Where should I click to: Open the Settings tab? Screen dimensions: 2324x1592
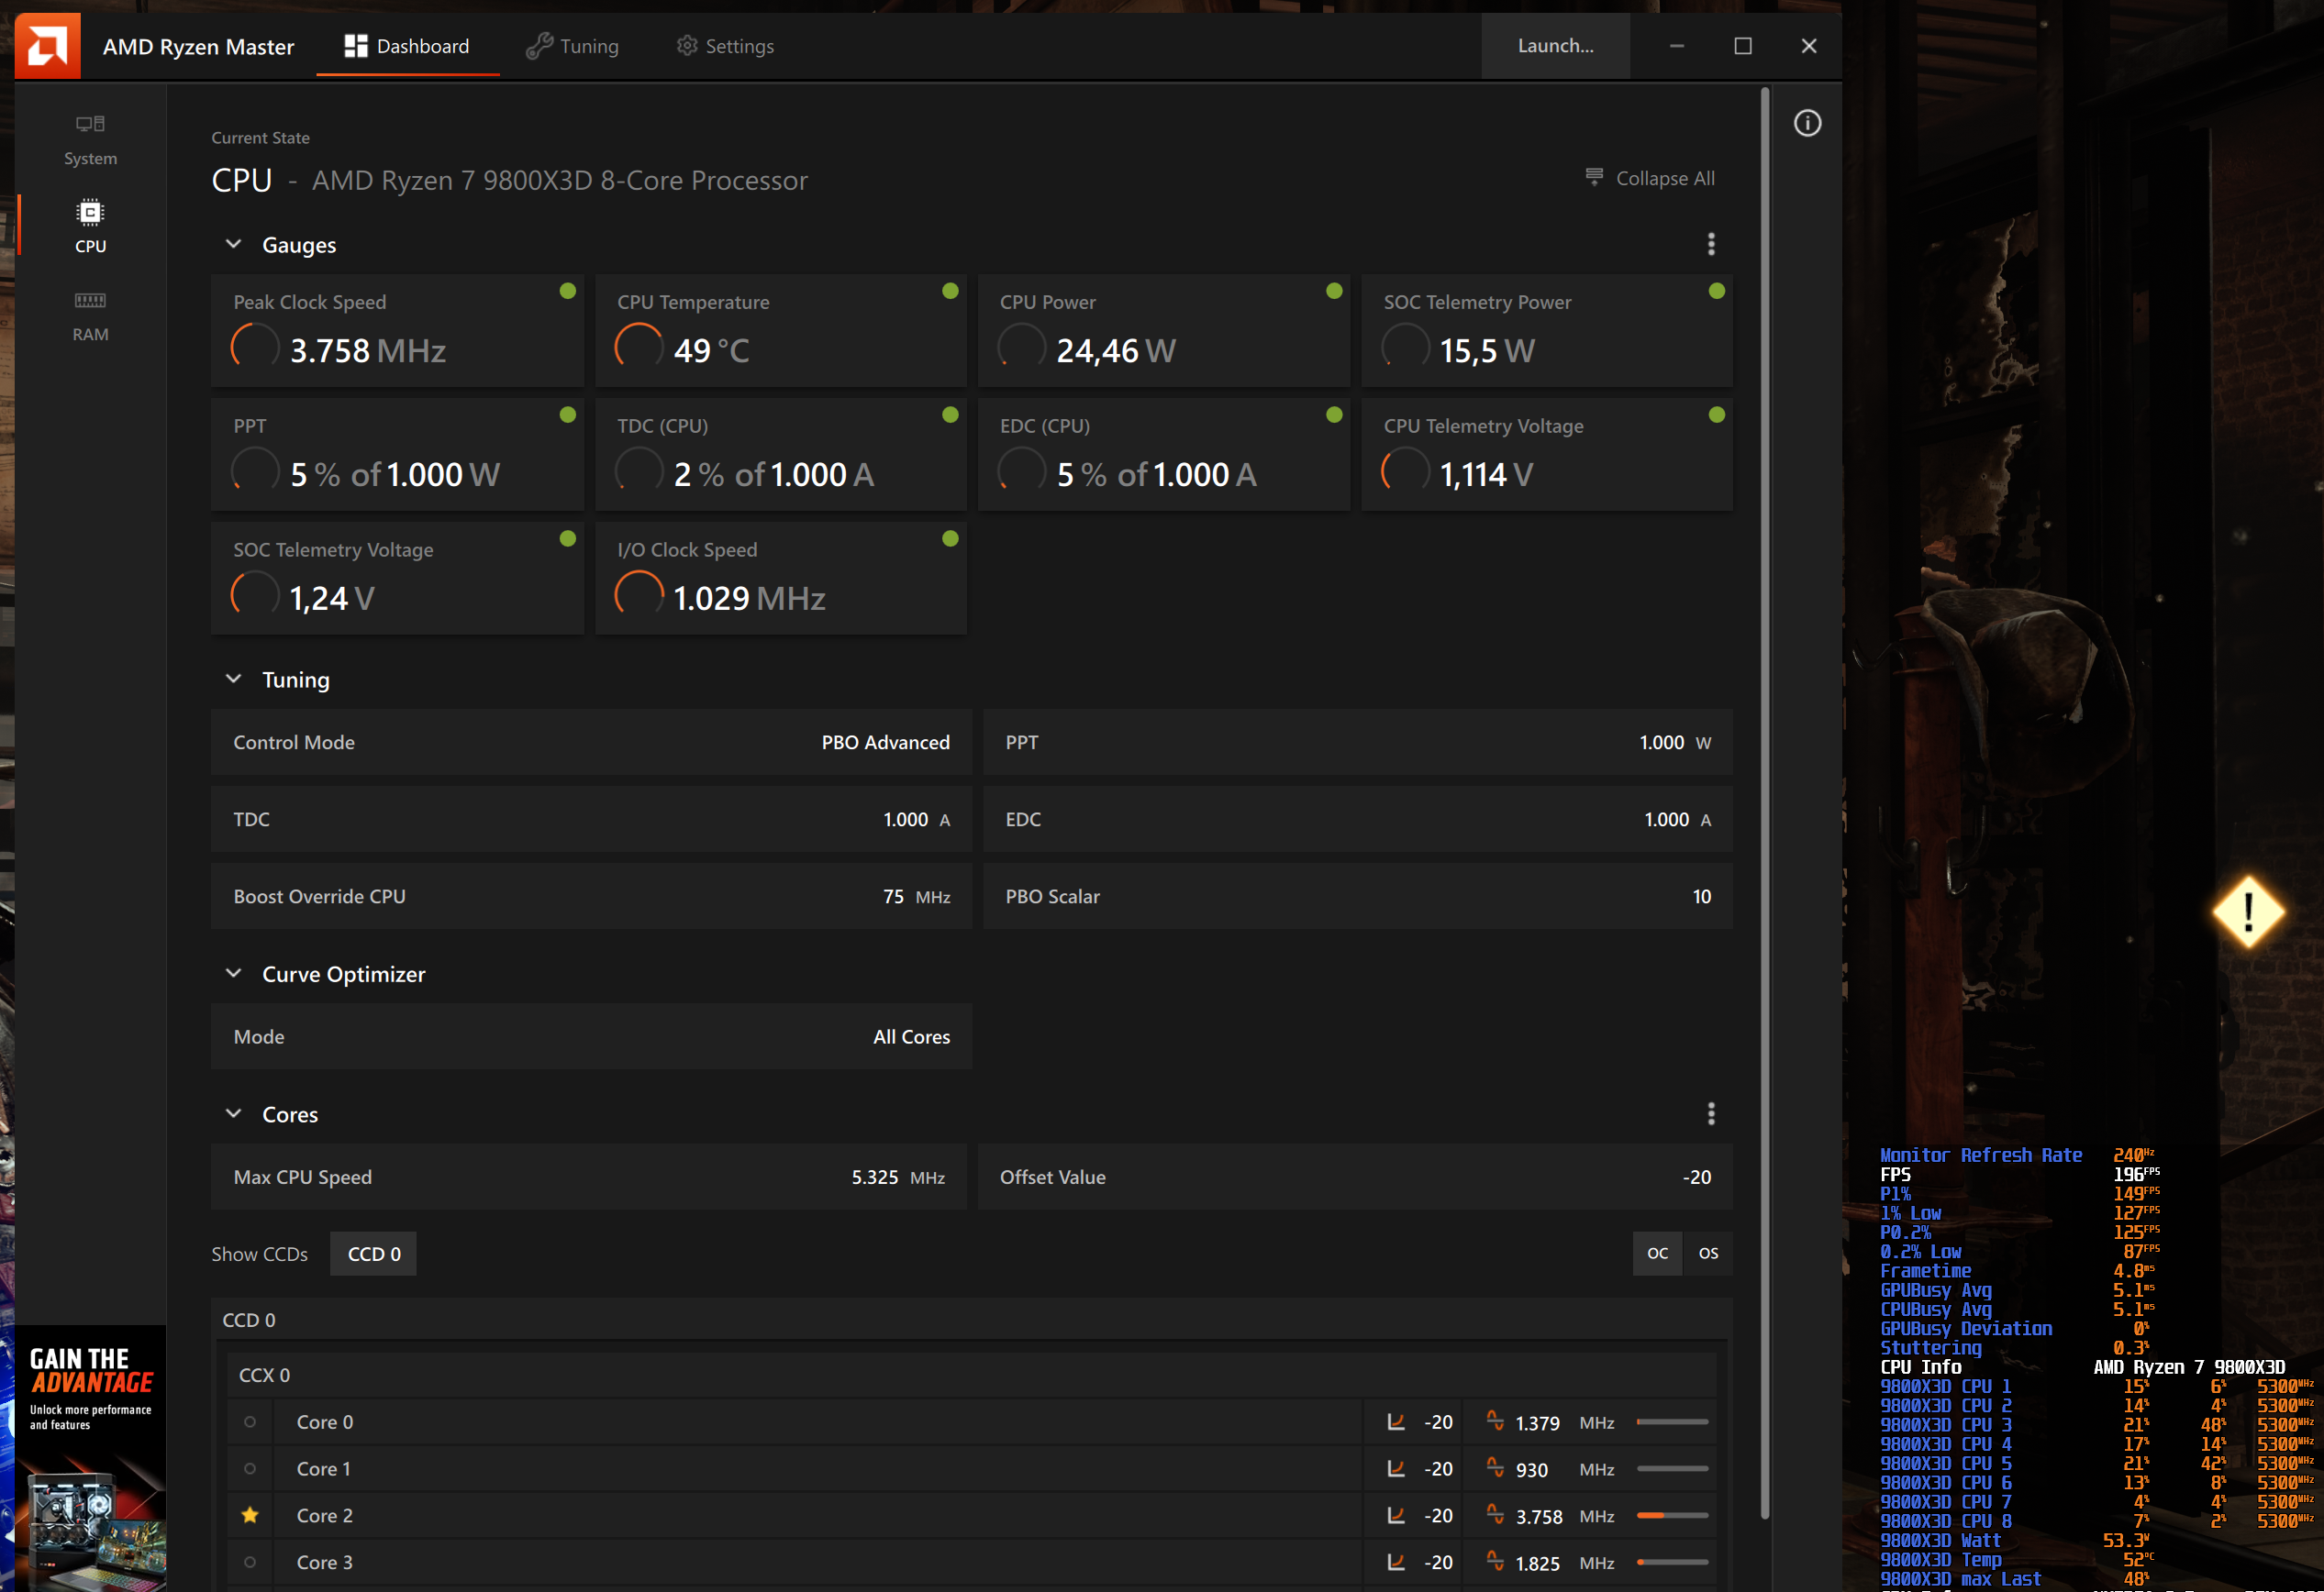[x=725, y=46]
